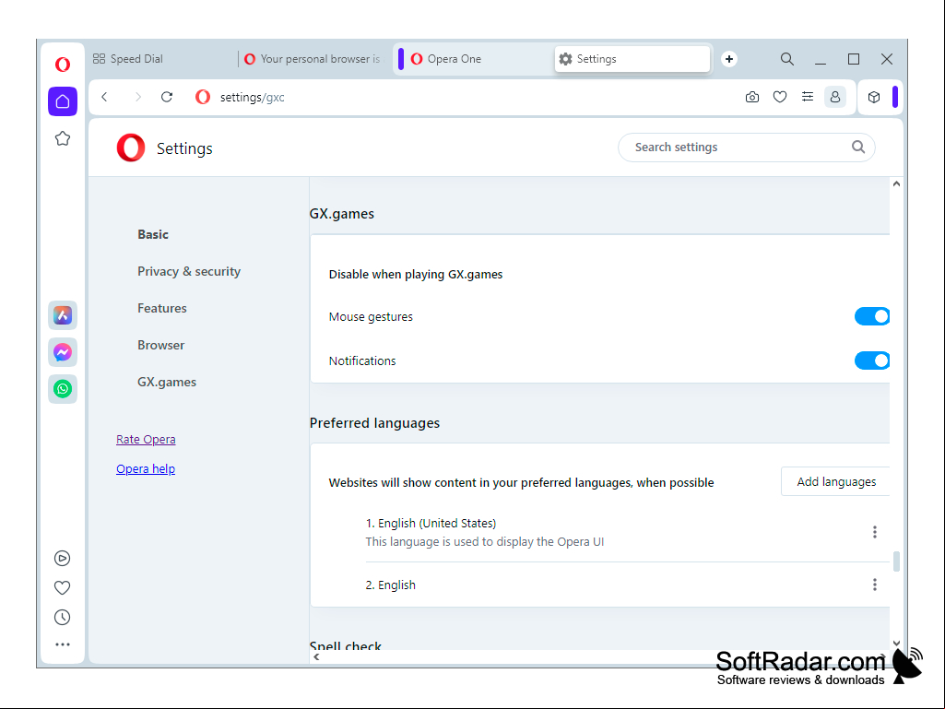
Task: Open Browser settings section
Action: [161, 345]
